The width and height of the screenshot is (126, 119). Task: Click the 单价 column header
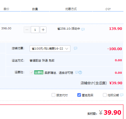[6, 9]
